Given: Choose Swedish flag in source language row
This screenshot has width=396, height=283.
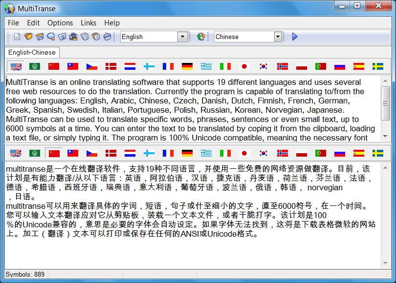Looking at the screenshot, I should pos(378,66).
